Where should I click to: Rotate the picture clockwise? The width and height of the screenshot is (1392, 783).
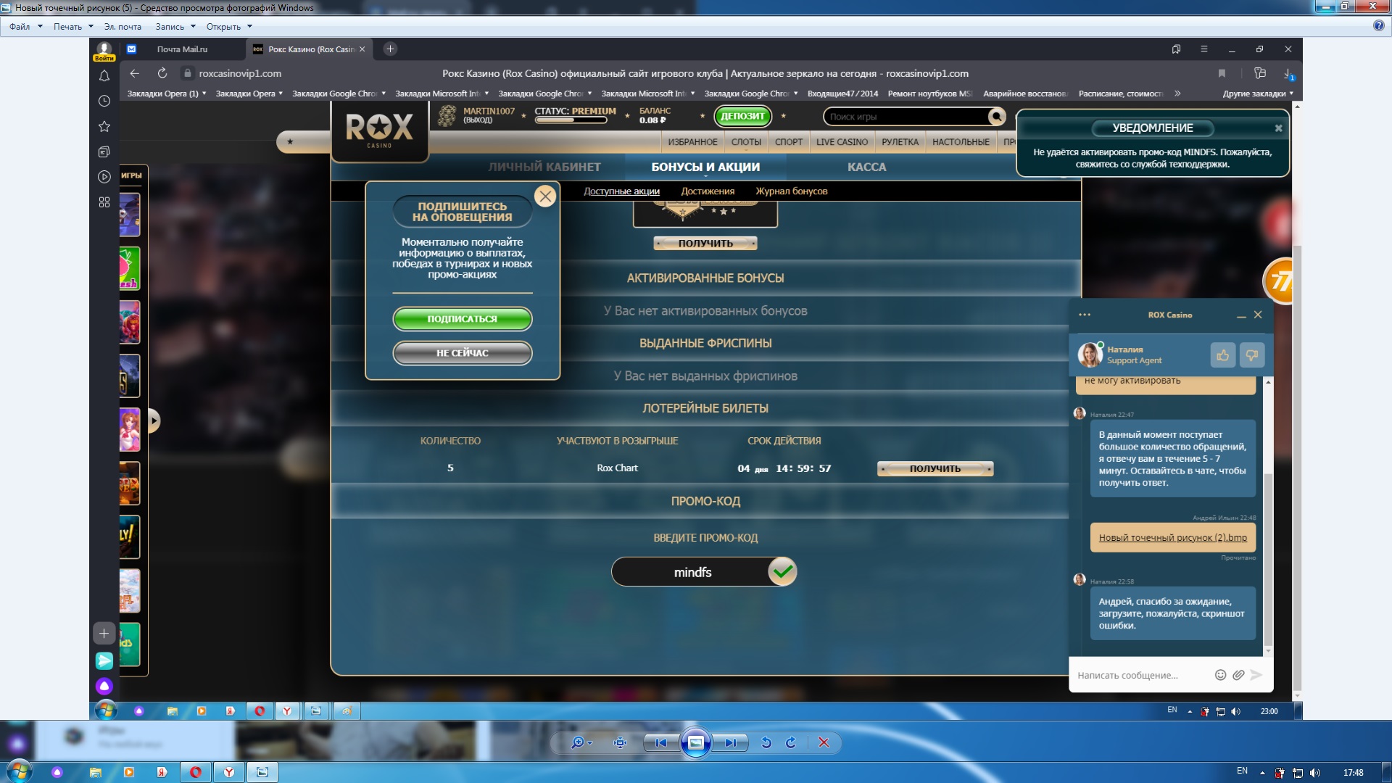tap(791, 742)
